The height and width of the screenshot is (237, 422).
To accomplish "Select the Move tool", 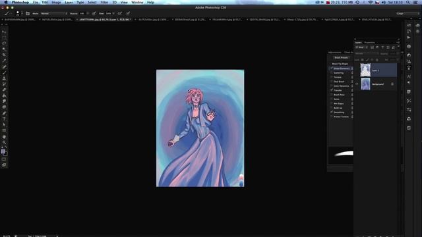I will (4, 32).
